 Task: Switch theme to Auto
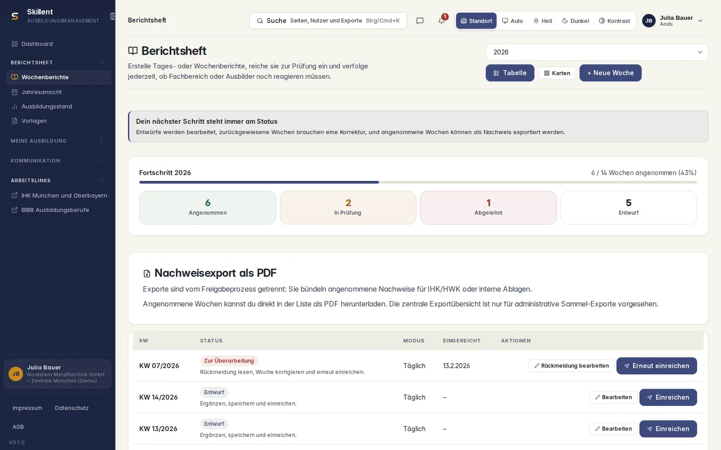click(513, 21)
